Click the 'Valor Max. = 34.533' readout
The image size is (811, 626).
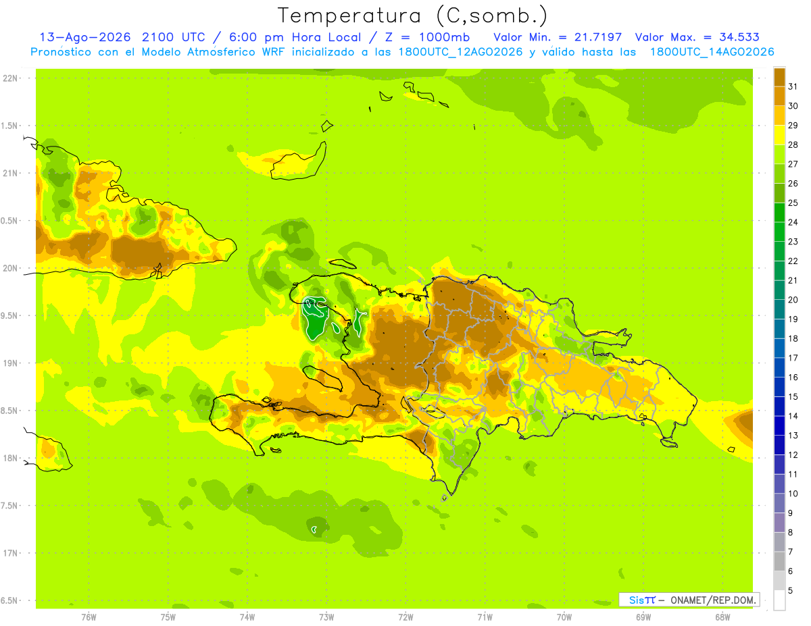point(697,37)
